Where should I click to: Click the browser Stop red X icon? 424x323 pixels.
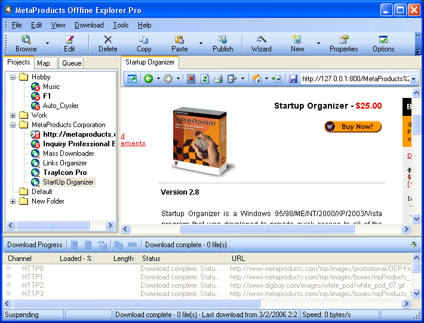191,79
